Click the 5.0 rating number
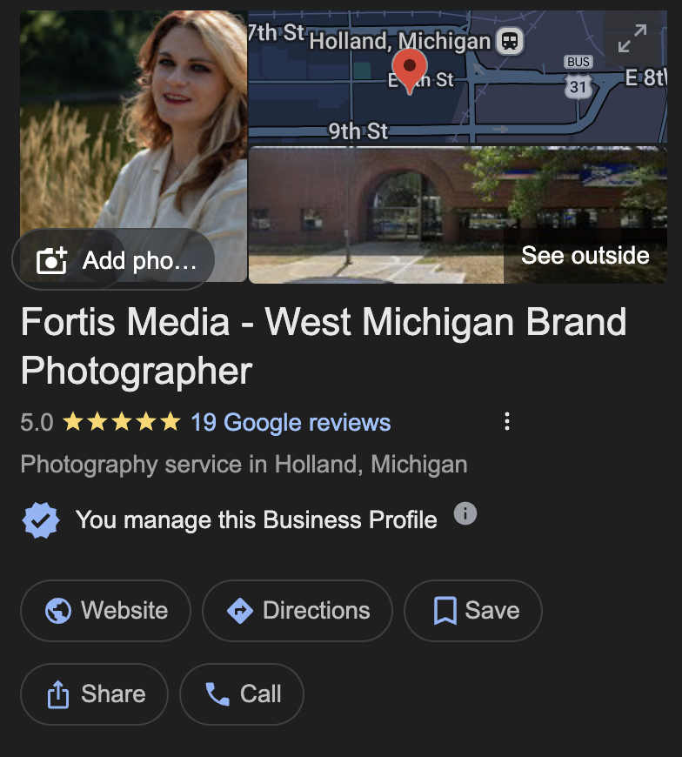The height and width of the screenshot is (757, 682). coord(37,422)
